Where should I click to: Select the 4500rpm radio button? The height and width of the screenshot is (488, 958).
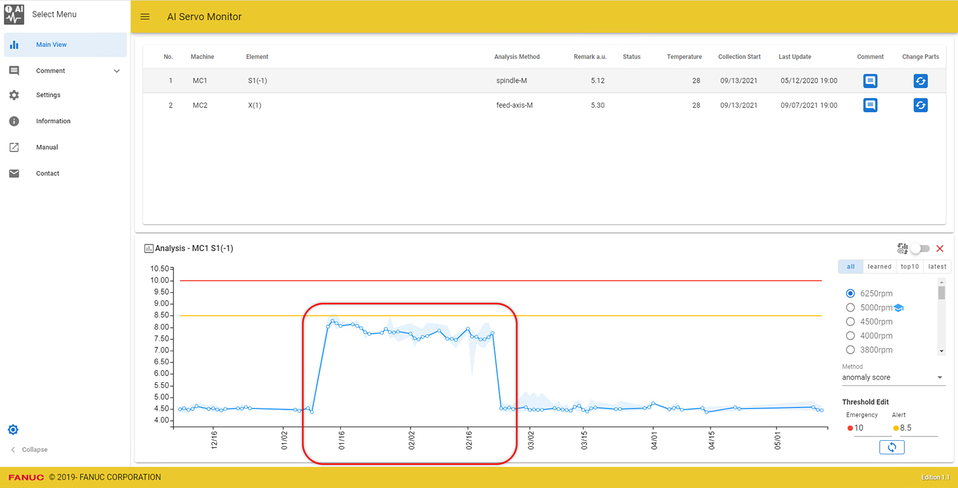(x=850, y=321)
